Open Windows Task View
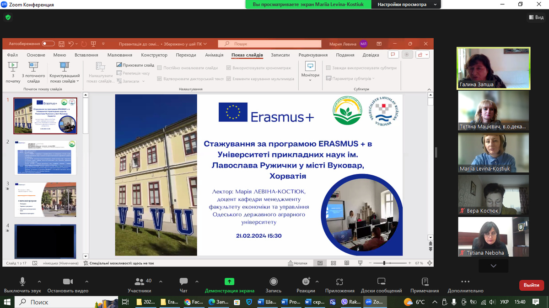 [126, 302]
